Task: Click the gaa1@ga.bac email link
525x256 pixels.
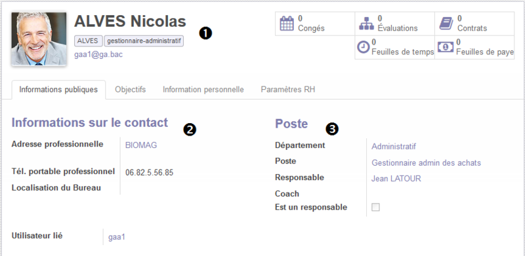Action: point(98,54)
